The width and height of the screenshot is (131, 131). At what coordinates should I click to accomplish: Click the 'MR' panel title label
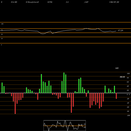(x=117, y=68)
